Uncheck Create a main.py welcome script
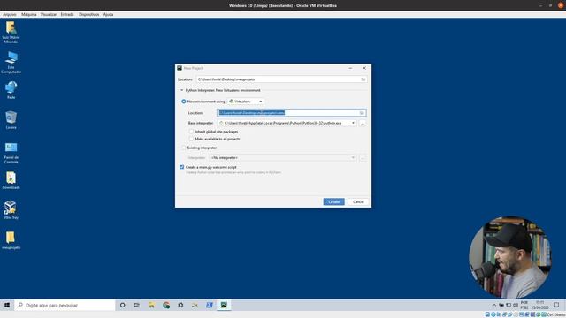566x318 pixels. (182, 167)
